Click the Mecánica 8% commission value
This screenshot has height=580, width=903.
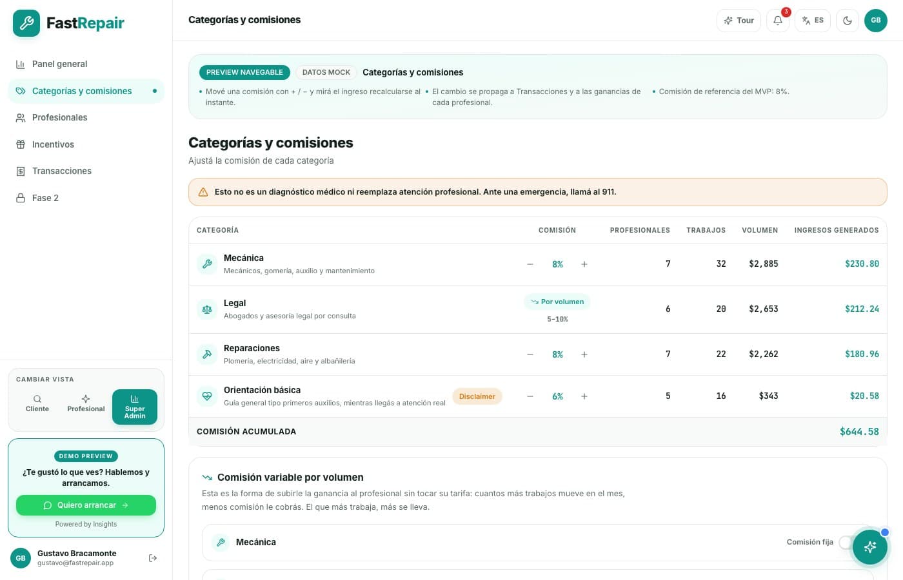pyautogui.click(x=557, y=264)
